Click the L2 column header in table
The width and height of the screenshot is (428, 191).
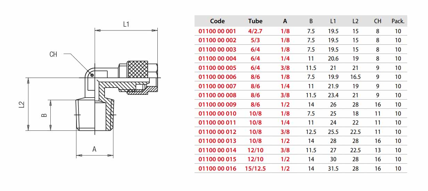(x=355, y=21)
